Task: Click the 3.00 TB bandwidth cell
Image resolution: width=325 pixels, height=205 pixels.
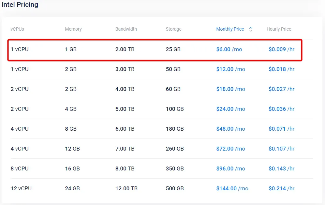Action: (125, 69)
